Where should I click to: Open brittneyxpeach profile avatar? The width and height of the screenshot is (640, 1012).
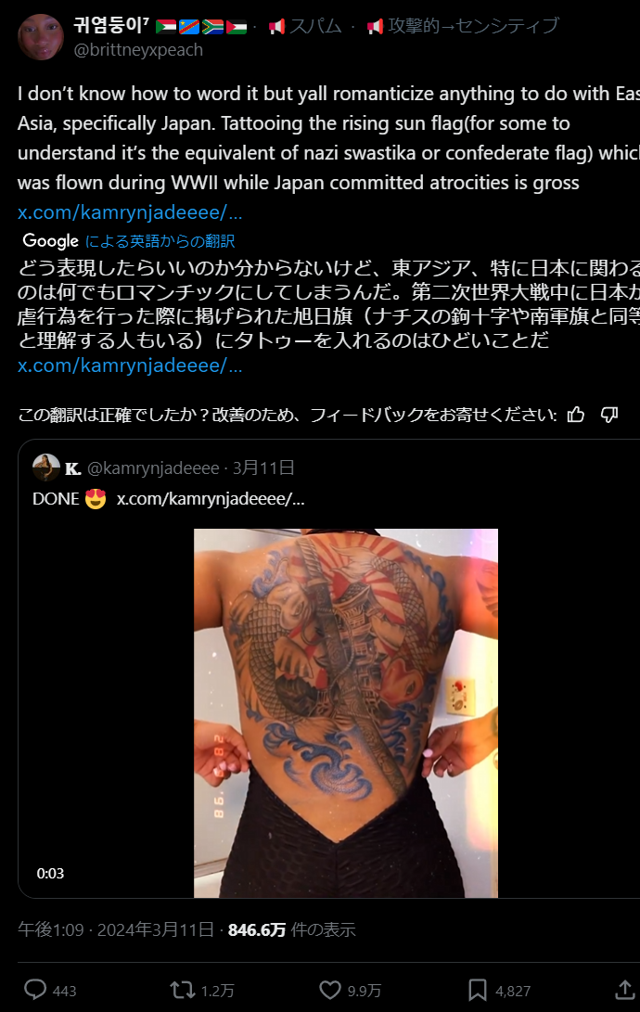click(x=41, y=37)
